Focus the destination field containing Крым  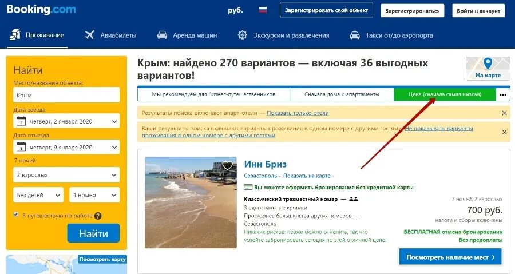tap(66, 95)
